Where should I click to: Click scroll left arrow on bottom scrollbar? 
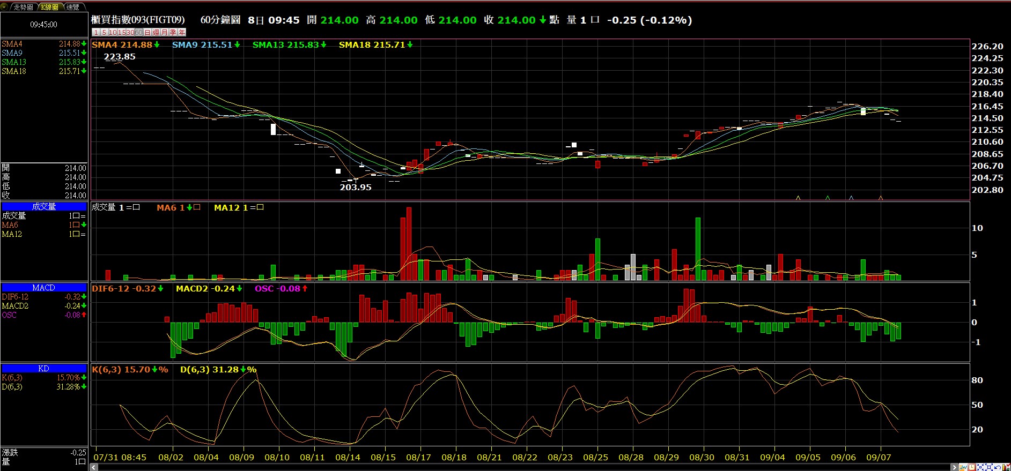tap(94, 467)
